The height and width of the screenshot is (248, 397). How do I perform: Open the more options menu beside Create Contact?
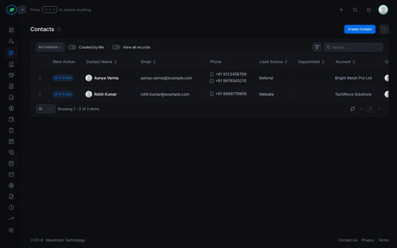coord(384,29)
